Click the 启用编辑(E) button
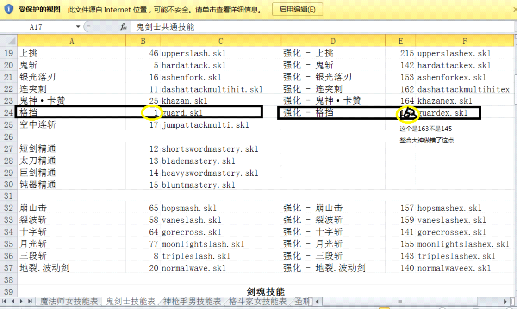Screen dimensions: 517x309 (x=297, y=9)
